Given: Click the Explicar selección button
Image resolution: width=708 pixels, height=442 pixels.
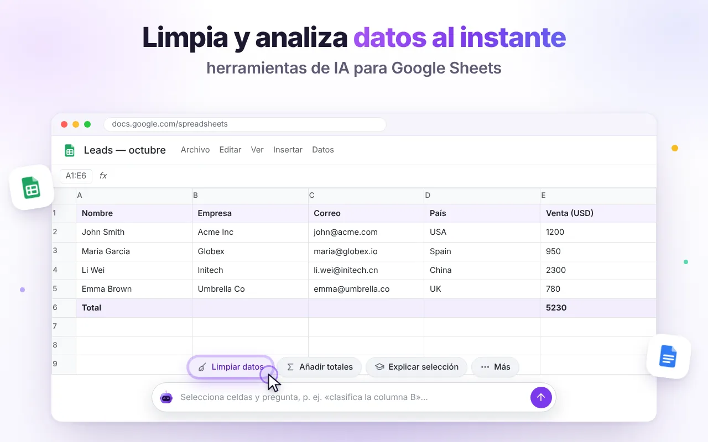Looking at the screenshot, I should tap(417, 367).
